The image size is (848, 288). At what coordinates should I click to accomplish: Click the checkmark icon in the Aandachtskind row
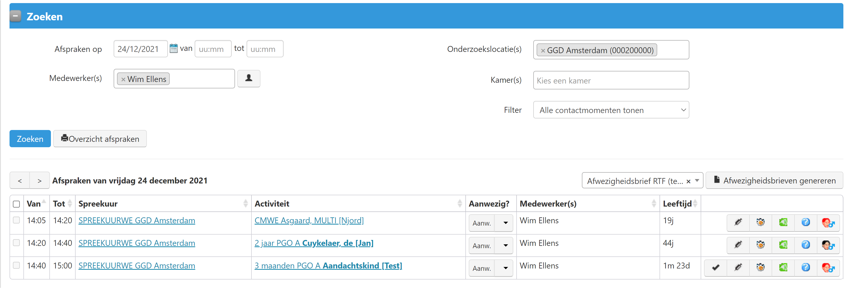[715, 268]
